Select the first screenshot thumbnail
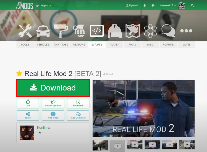 point(100,145)
